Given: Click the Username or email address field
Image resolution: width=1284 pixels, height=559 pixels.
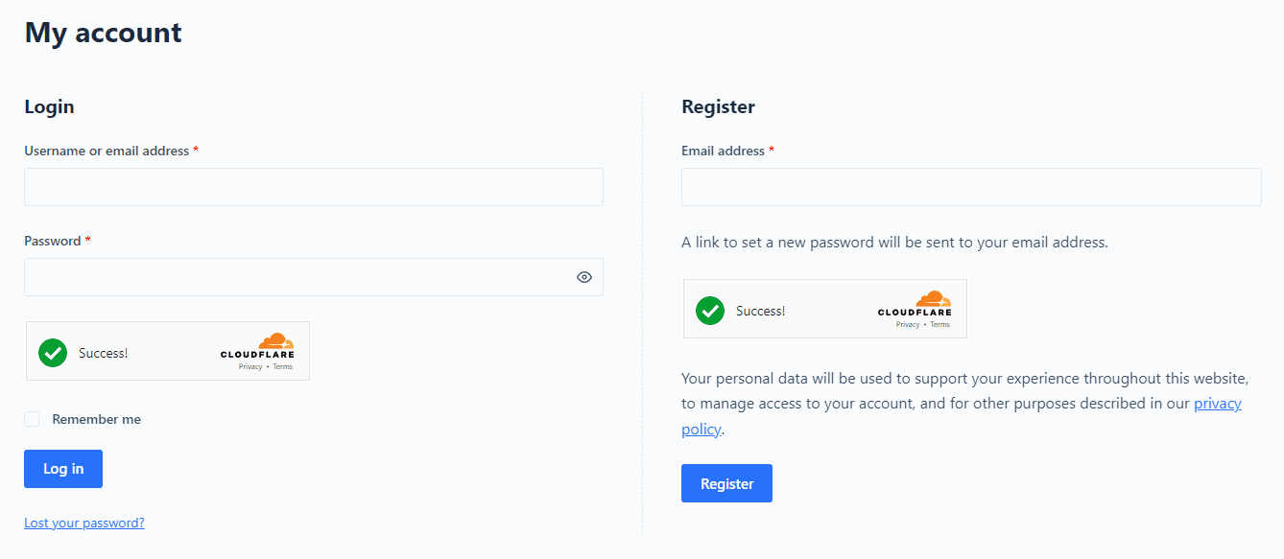Looking at the screenshot, I should pyautogui.click(x=313, y=186).
